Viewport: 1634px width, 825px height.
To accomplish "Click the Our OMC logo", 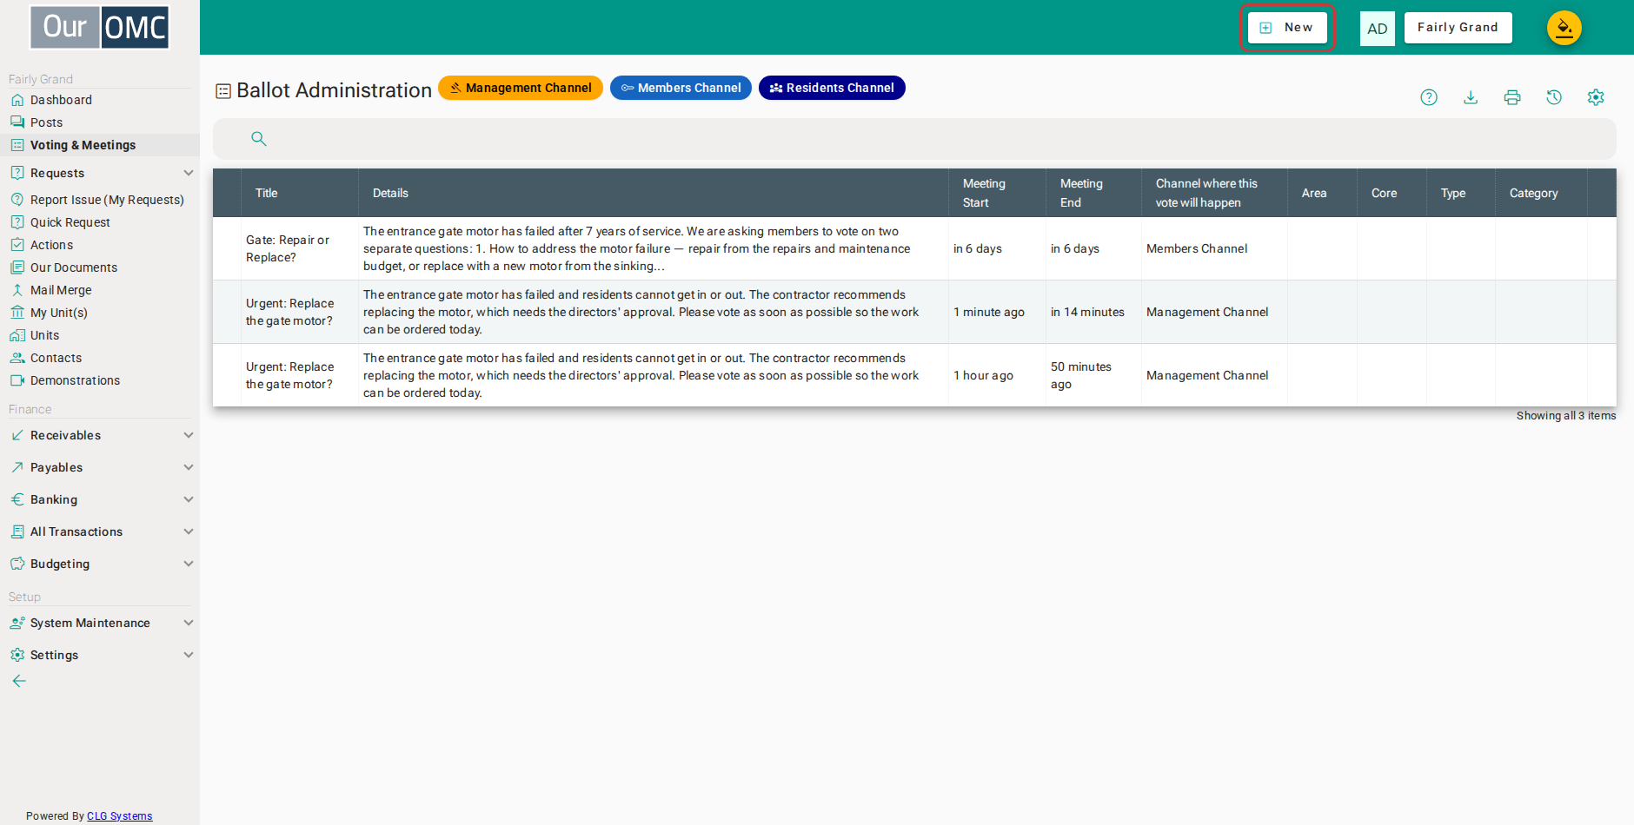I will coord(100,27).
